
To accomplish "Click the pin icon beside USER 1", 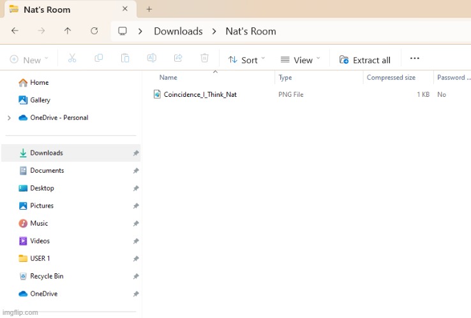I will pyautogui.click(x=136, y=259).
